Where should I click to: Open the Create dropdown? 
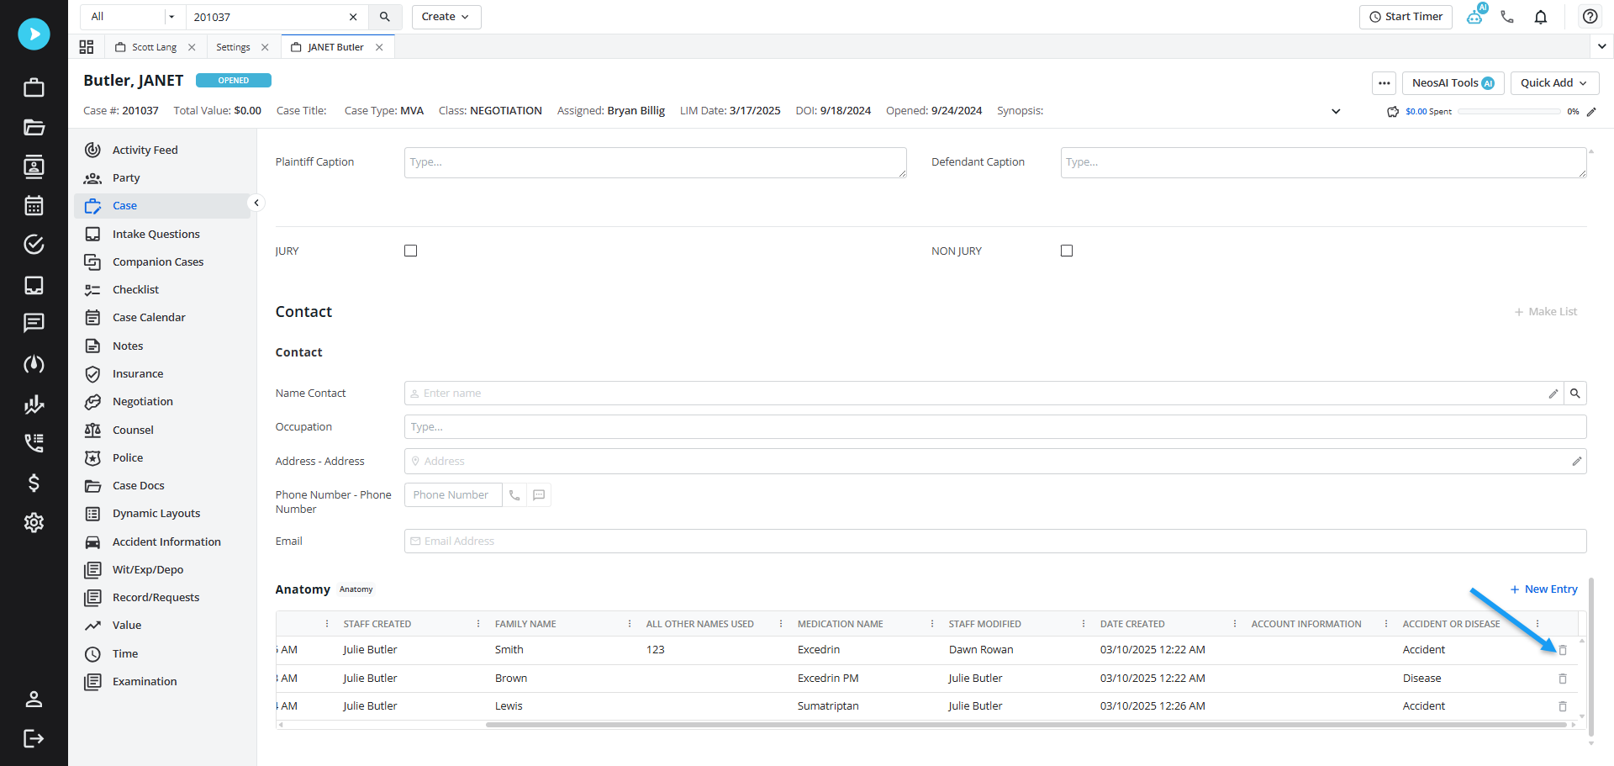pos(446,17)
